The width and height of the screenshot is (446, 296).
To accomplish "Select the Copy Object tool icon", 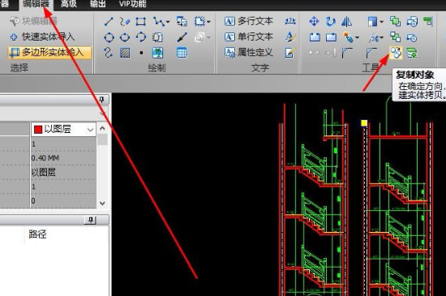I will [x=395, y=53].
